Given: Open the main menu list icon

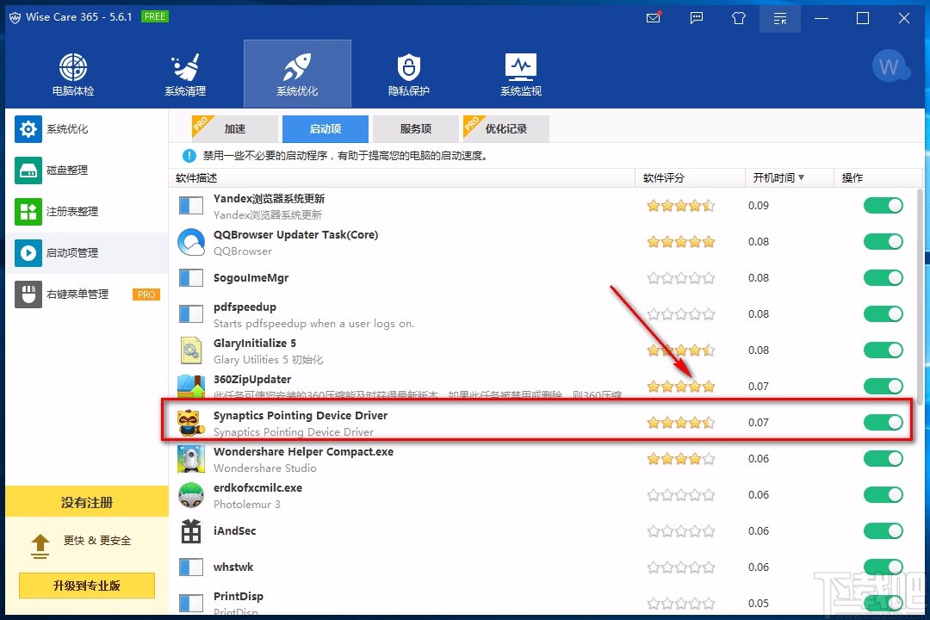Looking at the screenshot, I should [780, 18].
